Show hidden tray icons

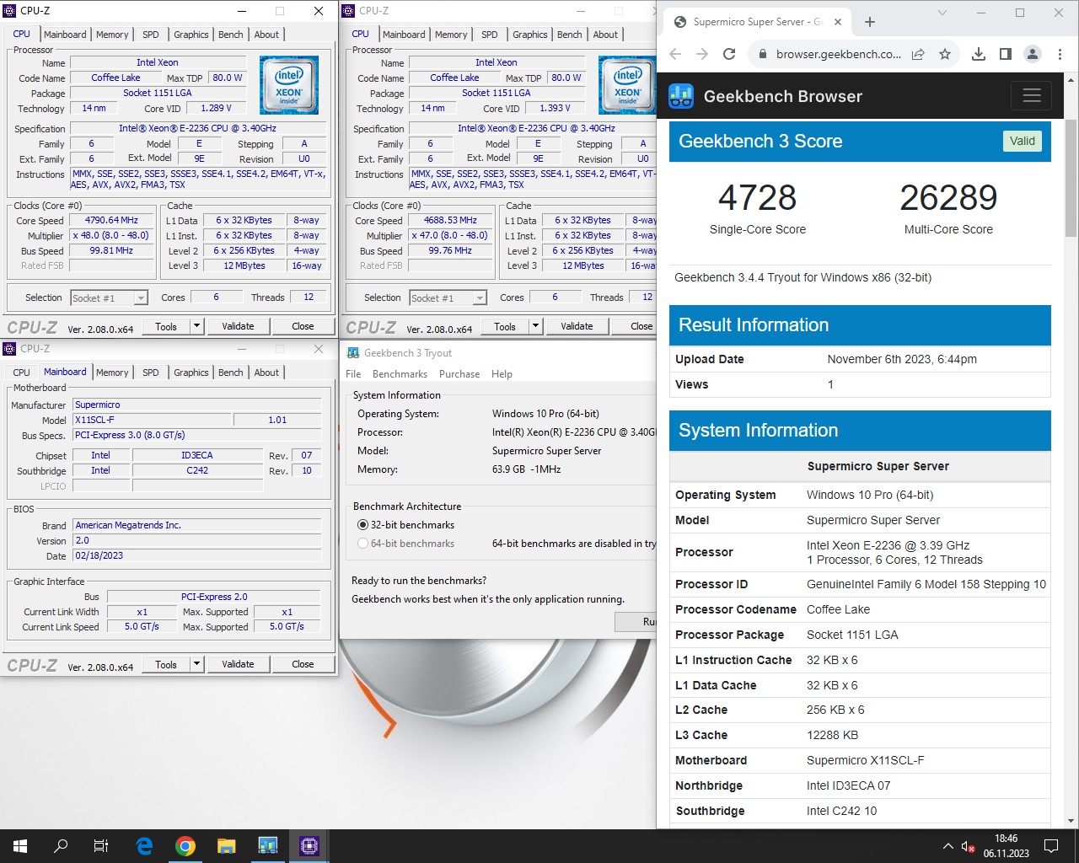tap(947, 846)
